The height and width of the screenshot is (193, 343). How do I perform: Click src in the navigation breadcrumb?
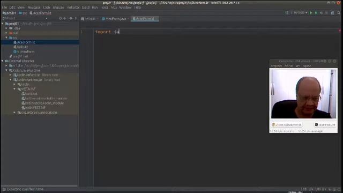coord(23,13)
